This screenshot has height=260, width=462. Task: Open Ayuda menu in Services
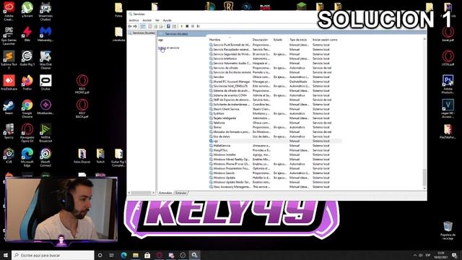pos(167,20)
